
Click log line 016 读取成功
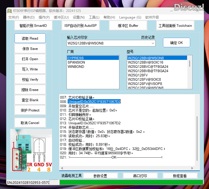89,136
